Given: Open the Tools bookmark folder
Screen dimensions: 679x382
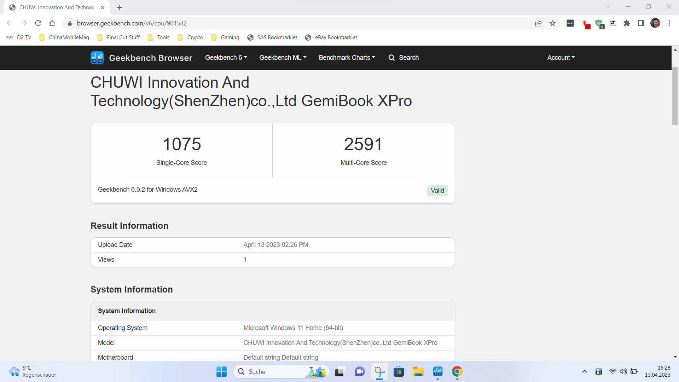Looking at the screenshot, I should pos(158,37).
